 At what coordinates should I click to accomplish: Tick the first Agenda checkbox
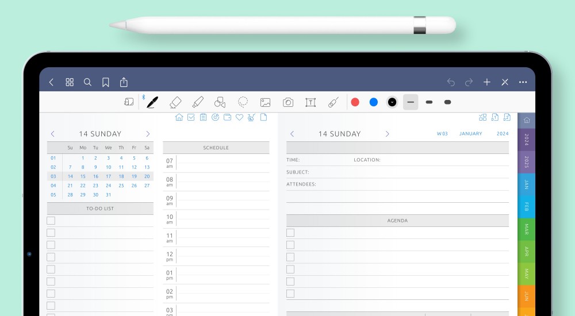(290, 233)
